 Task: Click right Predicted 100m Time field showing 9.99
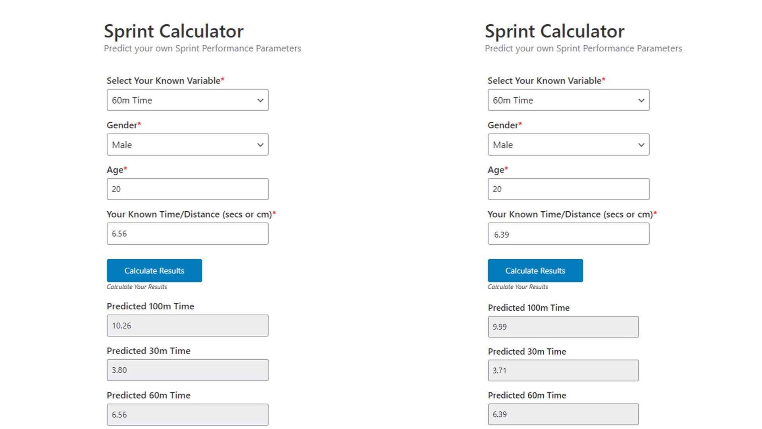[x=563, y=327]
